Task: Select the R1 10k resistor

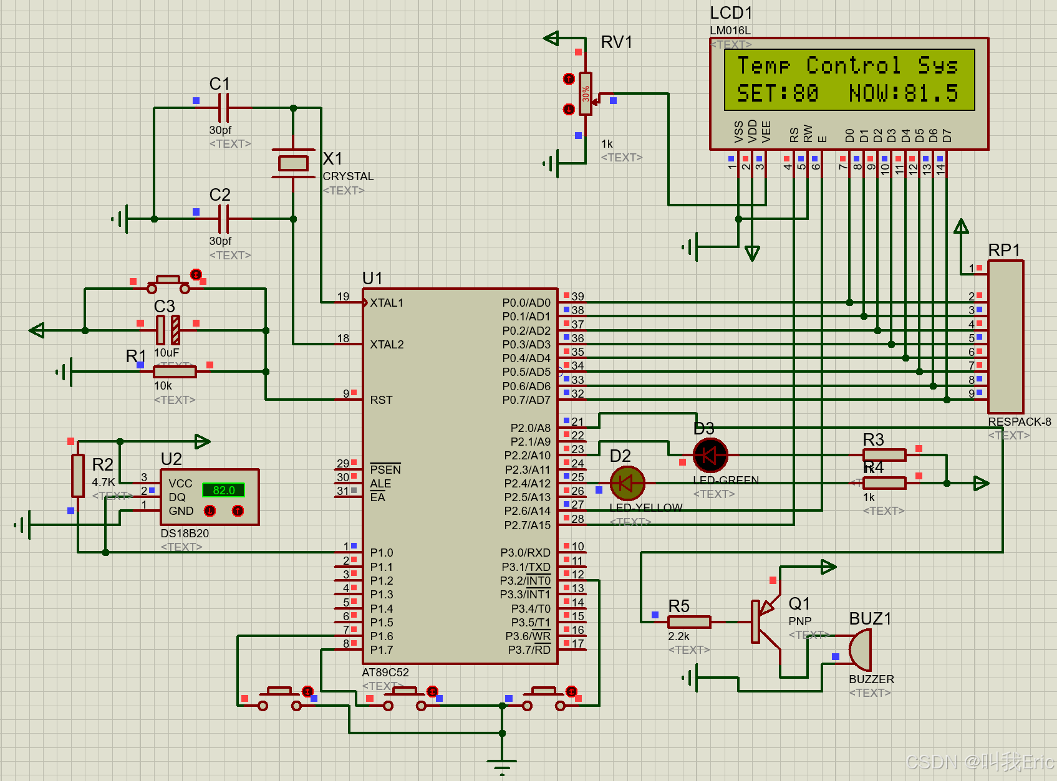Action: point(175,371)
